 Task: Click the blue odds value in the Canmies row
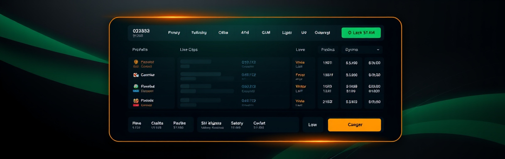(249, 75)
